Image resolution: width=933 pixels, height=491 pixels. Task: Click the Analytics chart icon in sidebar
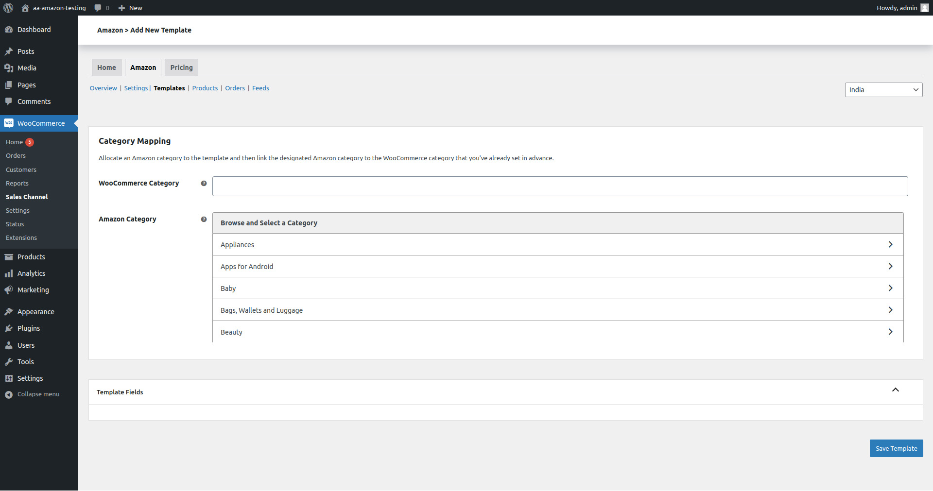[x=9, y=273]
